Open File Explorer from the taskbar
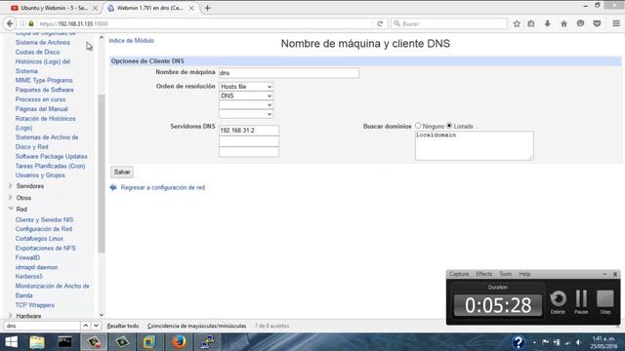Viewport: 625px width, 351px height. 37,342
